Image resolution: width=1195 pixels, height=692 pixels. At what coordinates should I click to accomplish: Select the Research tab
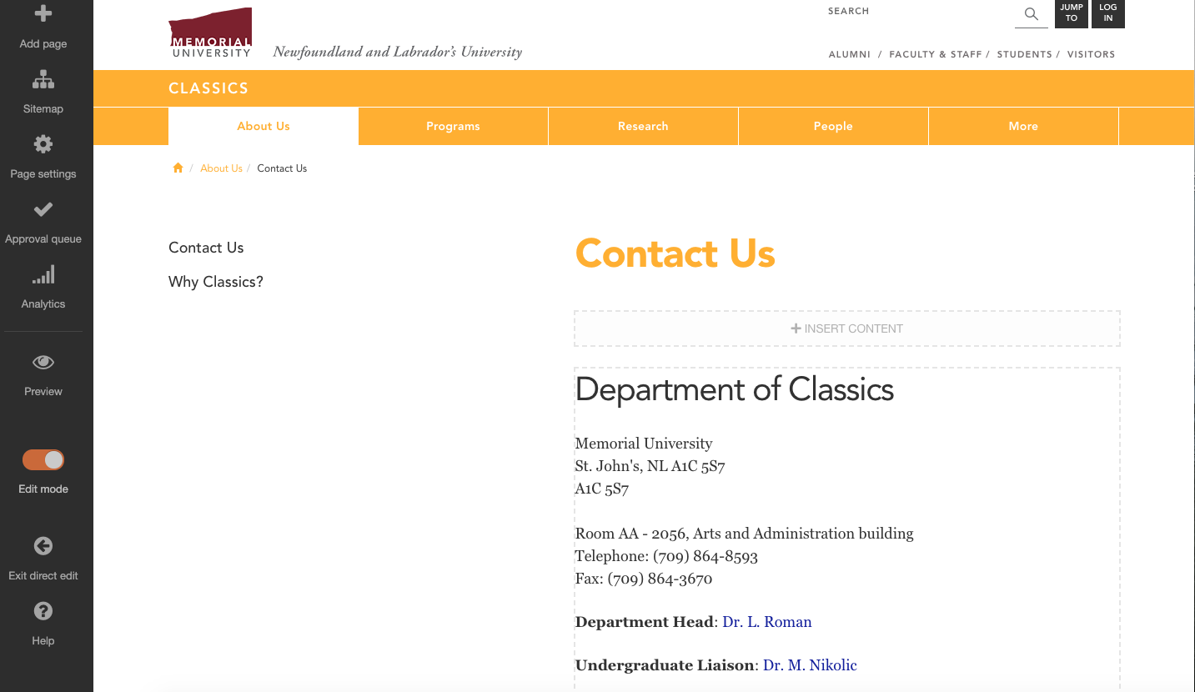(x=643, y=126)
